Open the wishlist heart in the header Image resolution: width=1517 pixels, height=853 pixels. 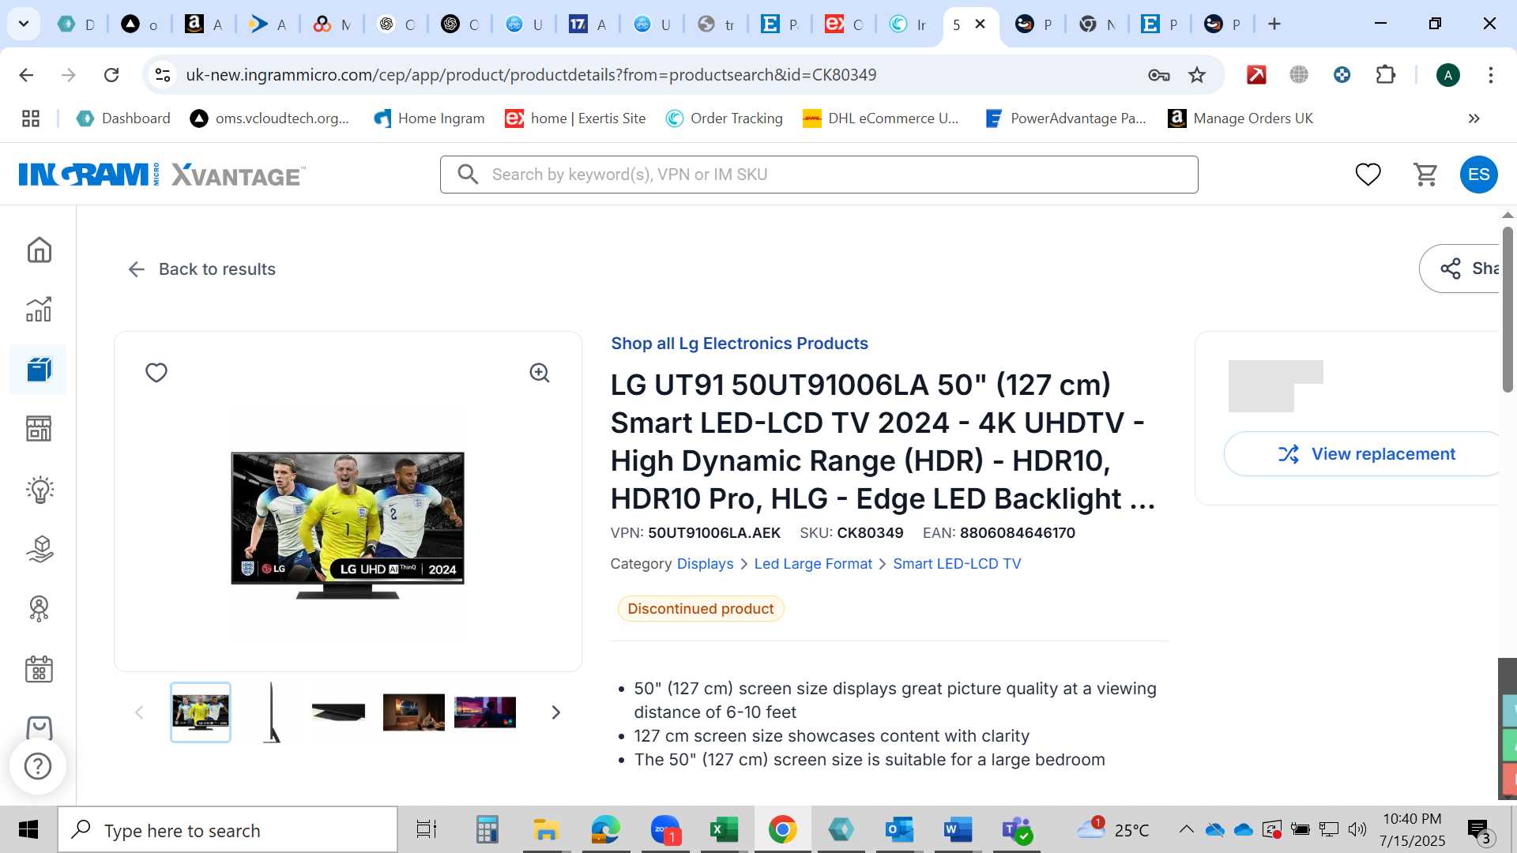1368,174
